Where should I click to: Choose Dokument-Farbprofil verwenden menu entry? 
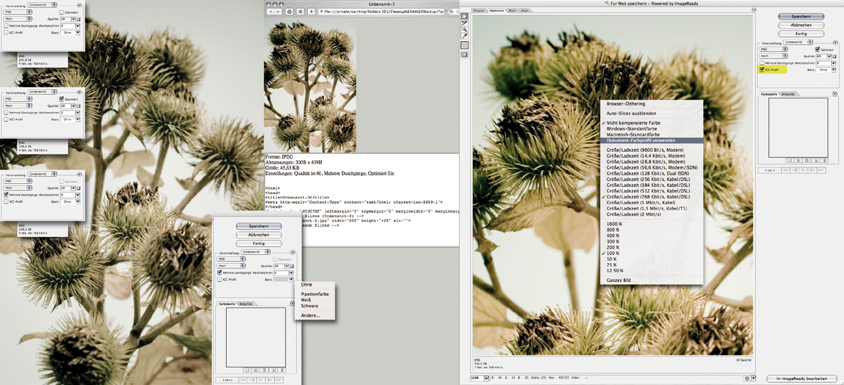tap(641, 140)
